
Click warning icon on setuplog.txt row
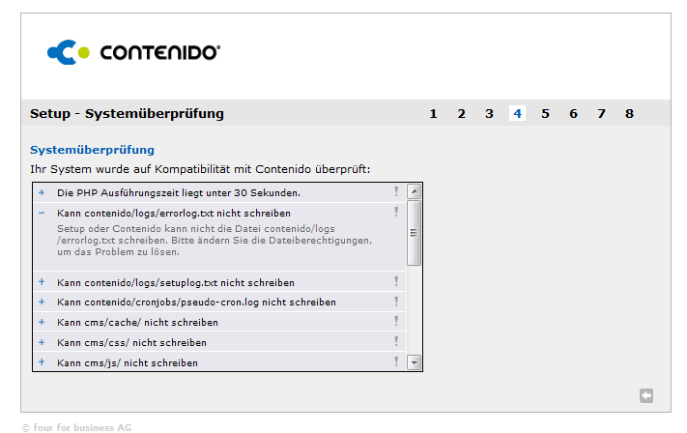(396, 281)
